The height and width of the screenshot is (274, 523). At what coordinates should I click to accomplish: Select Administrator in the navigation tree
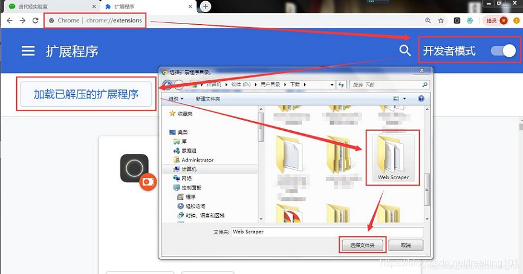[194, 160]
